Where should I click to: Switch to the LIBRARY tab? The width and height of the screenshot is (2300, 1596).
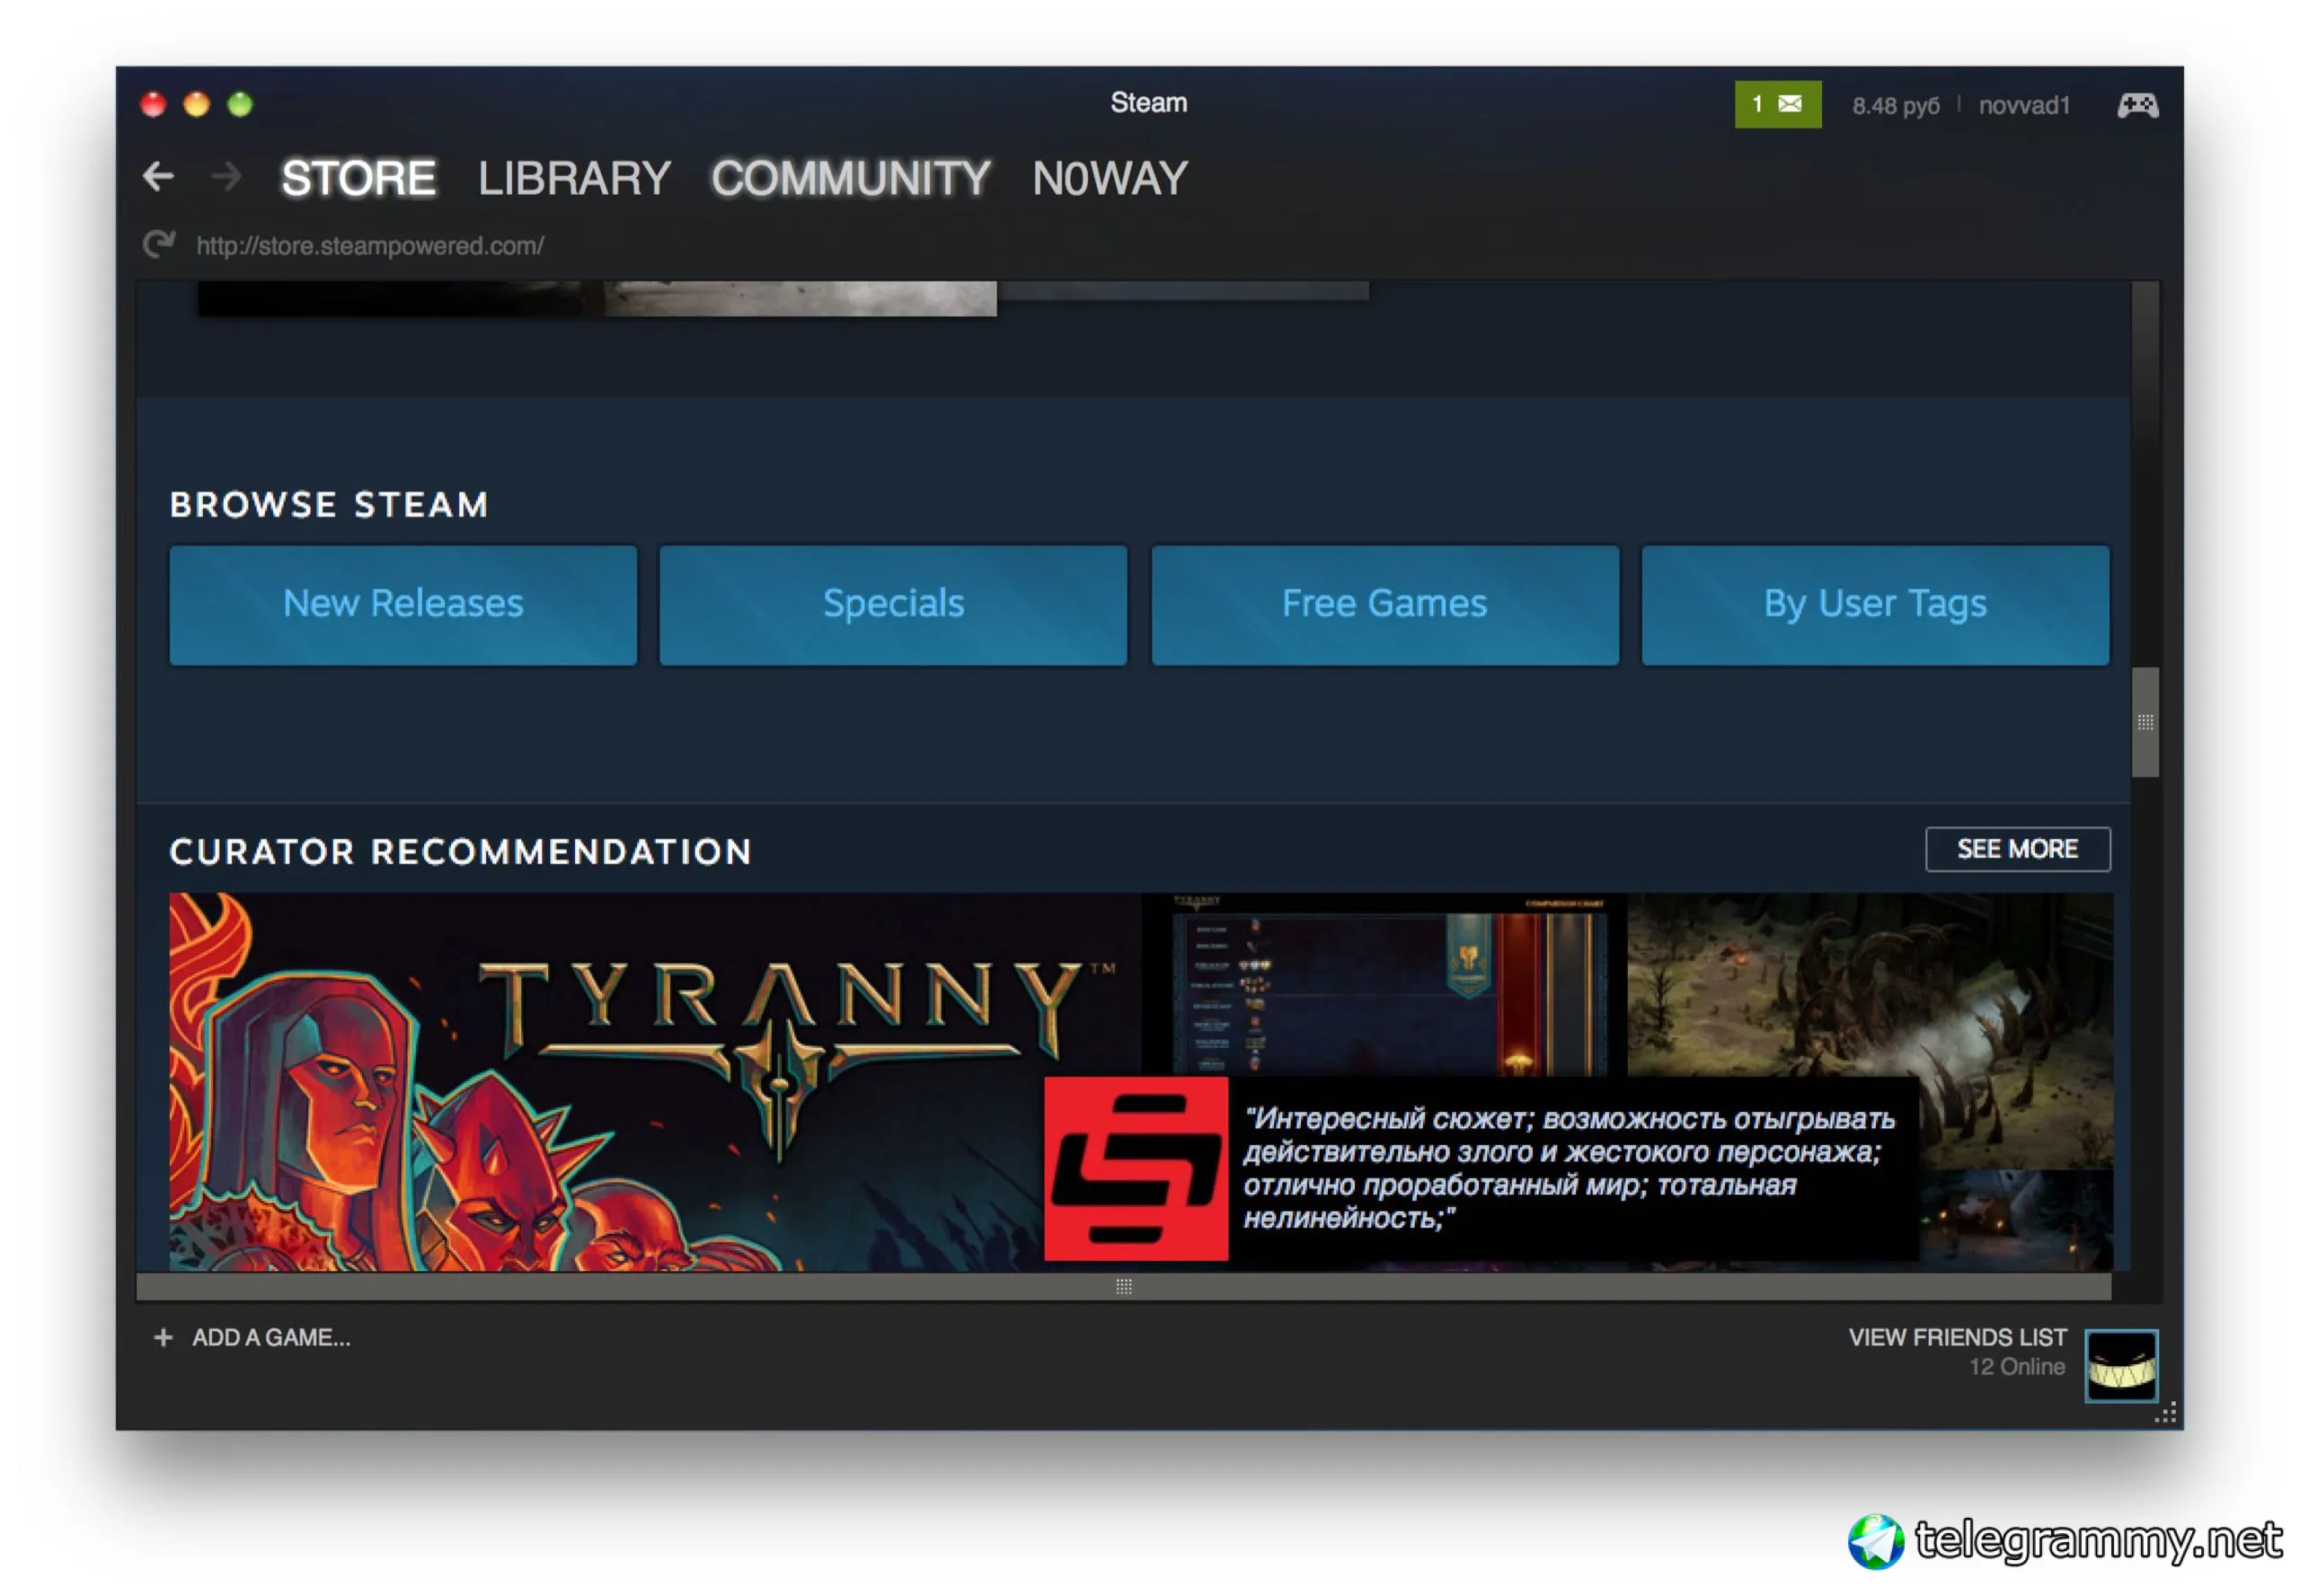573,179
